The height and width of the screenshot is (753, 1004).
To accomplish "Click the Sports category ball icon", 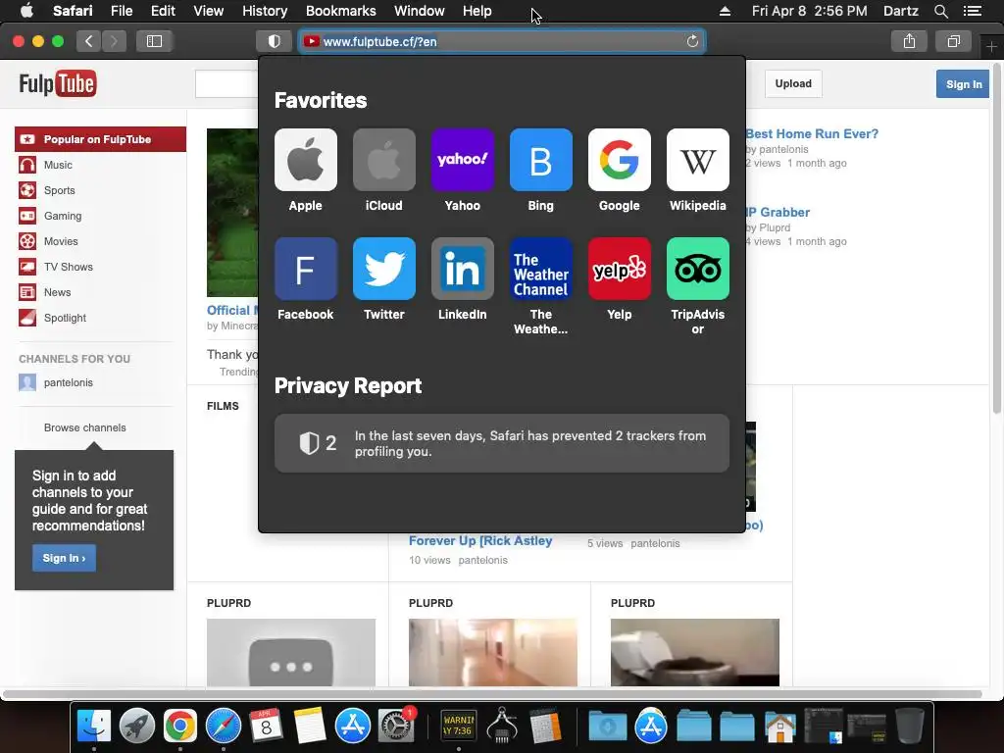I will 27,190.
